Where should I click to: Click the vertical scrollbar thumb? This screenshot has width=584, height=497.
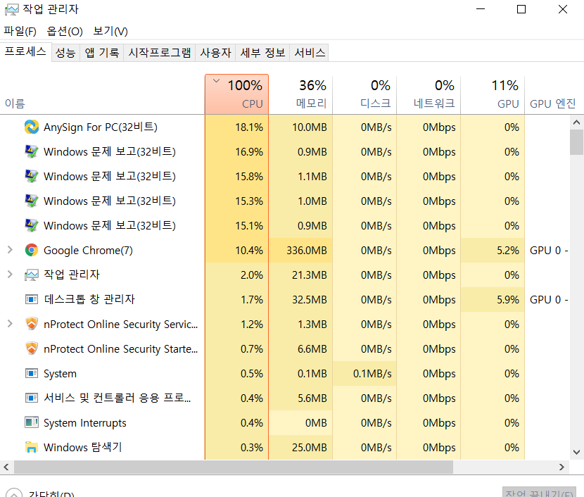[x=576, y=142]
